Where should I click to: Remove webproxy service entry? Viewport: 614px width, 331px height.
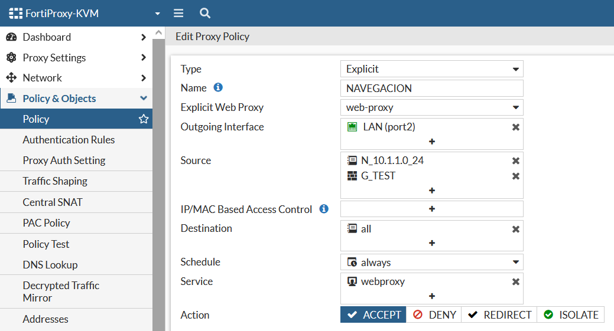click(x=515, y=282)
